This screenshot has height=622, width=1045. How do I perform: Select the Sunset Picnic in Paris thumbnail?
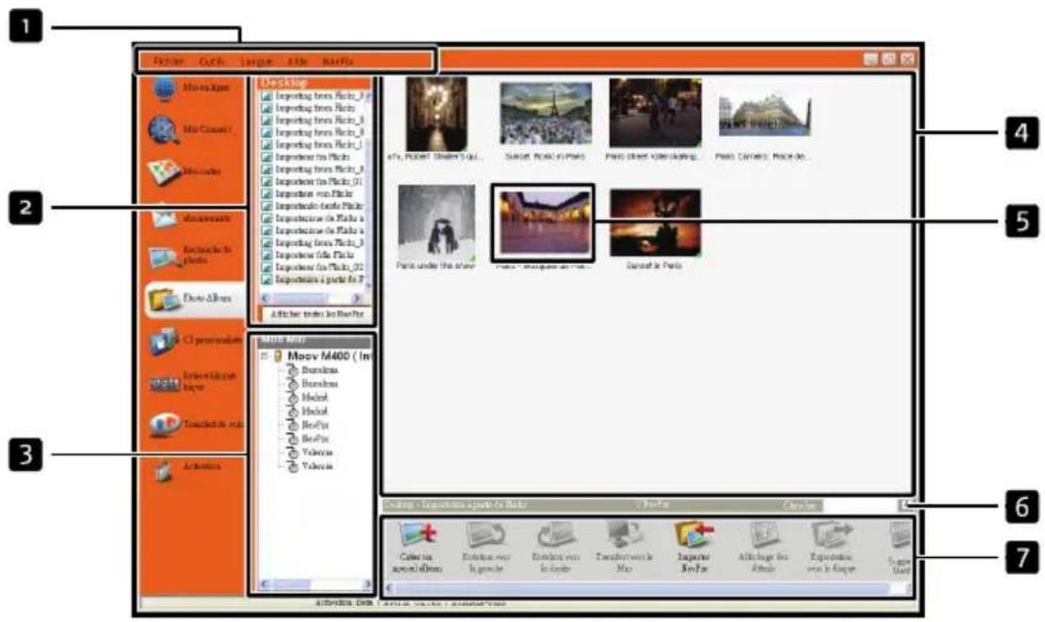[546, 122]
